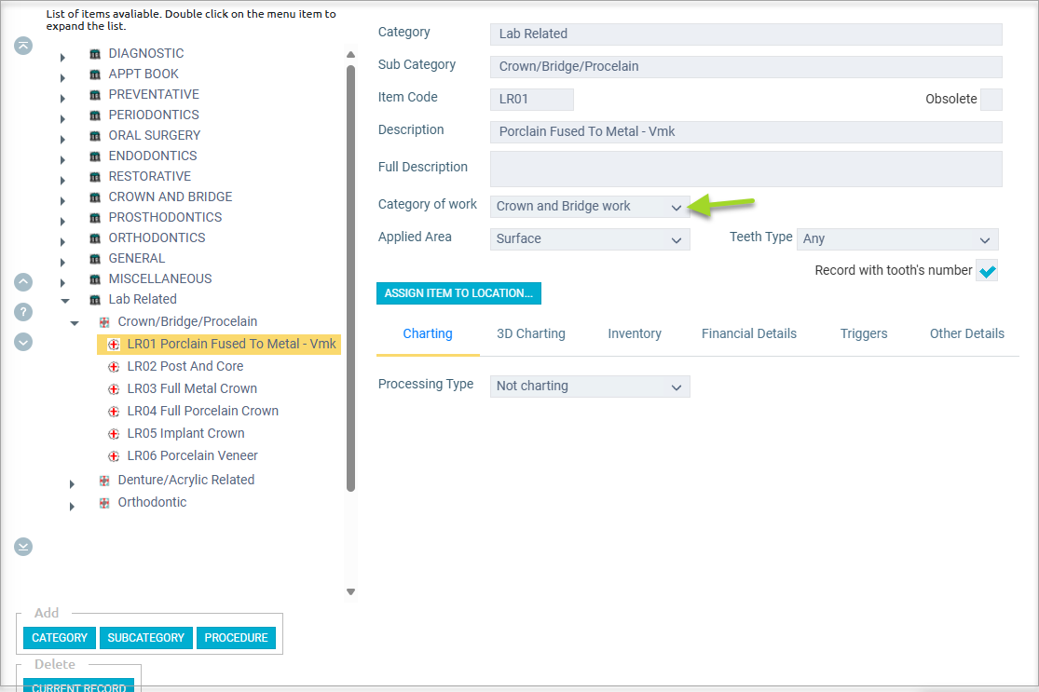Uncheck Record with tooth's number

coord(988,271)
